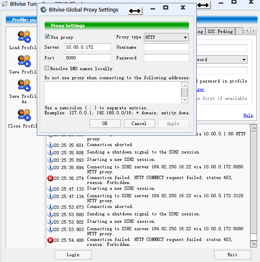Click the exclusion list scroll down arrow
The image size is (260, 262).
pos(185,100)
